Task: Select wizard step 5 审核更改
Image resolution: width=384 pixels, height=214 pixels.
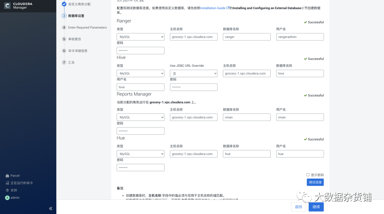Action: click(72, 39)
